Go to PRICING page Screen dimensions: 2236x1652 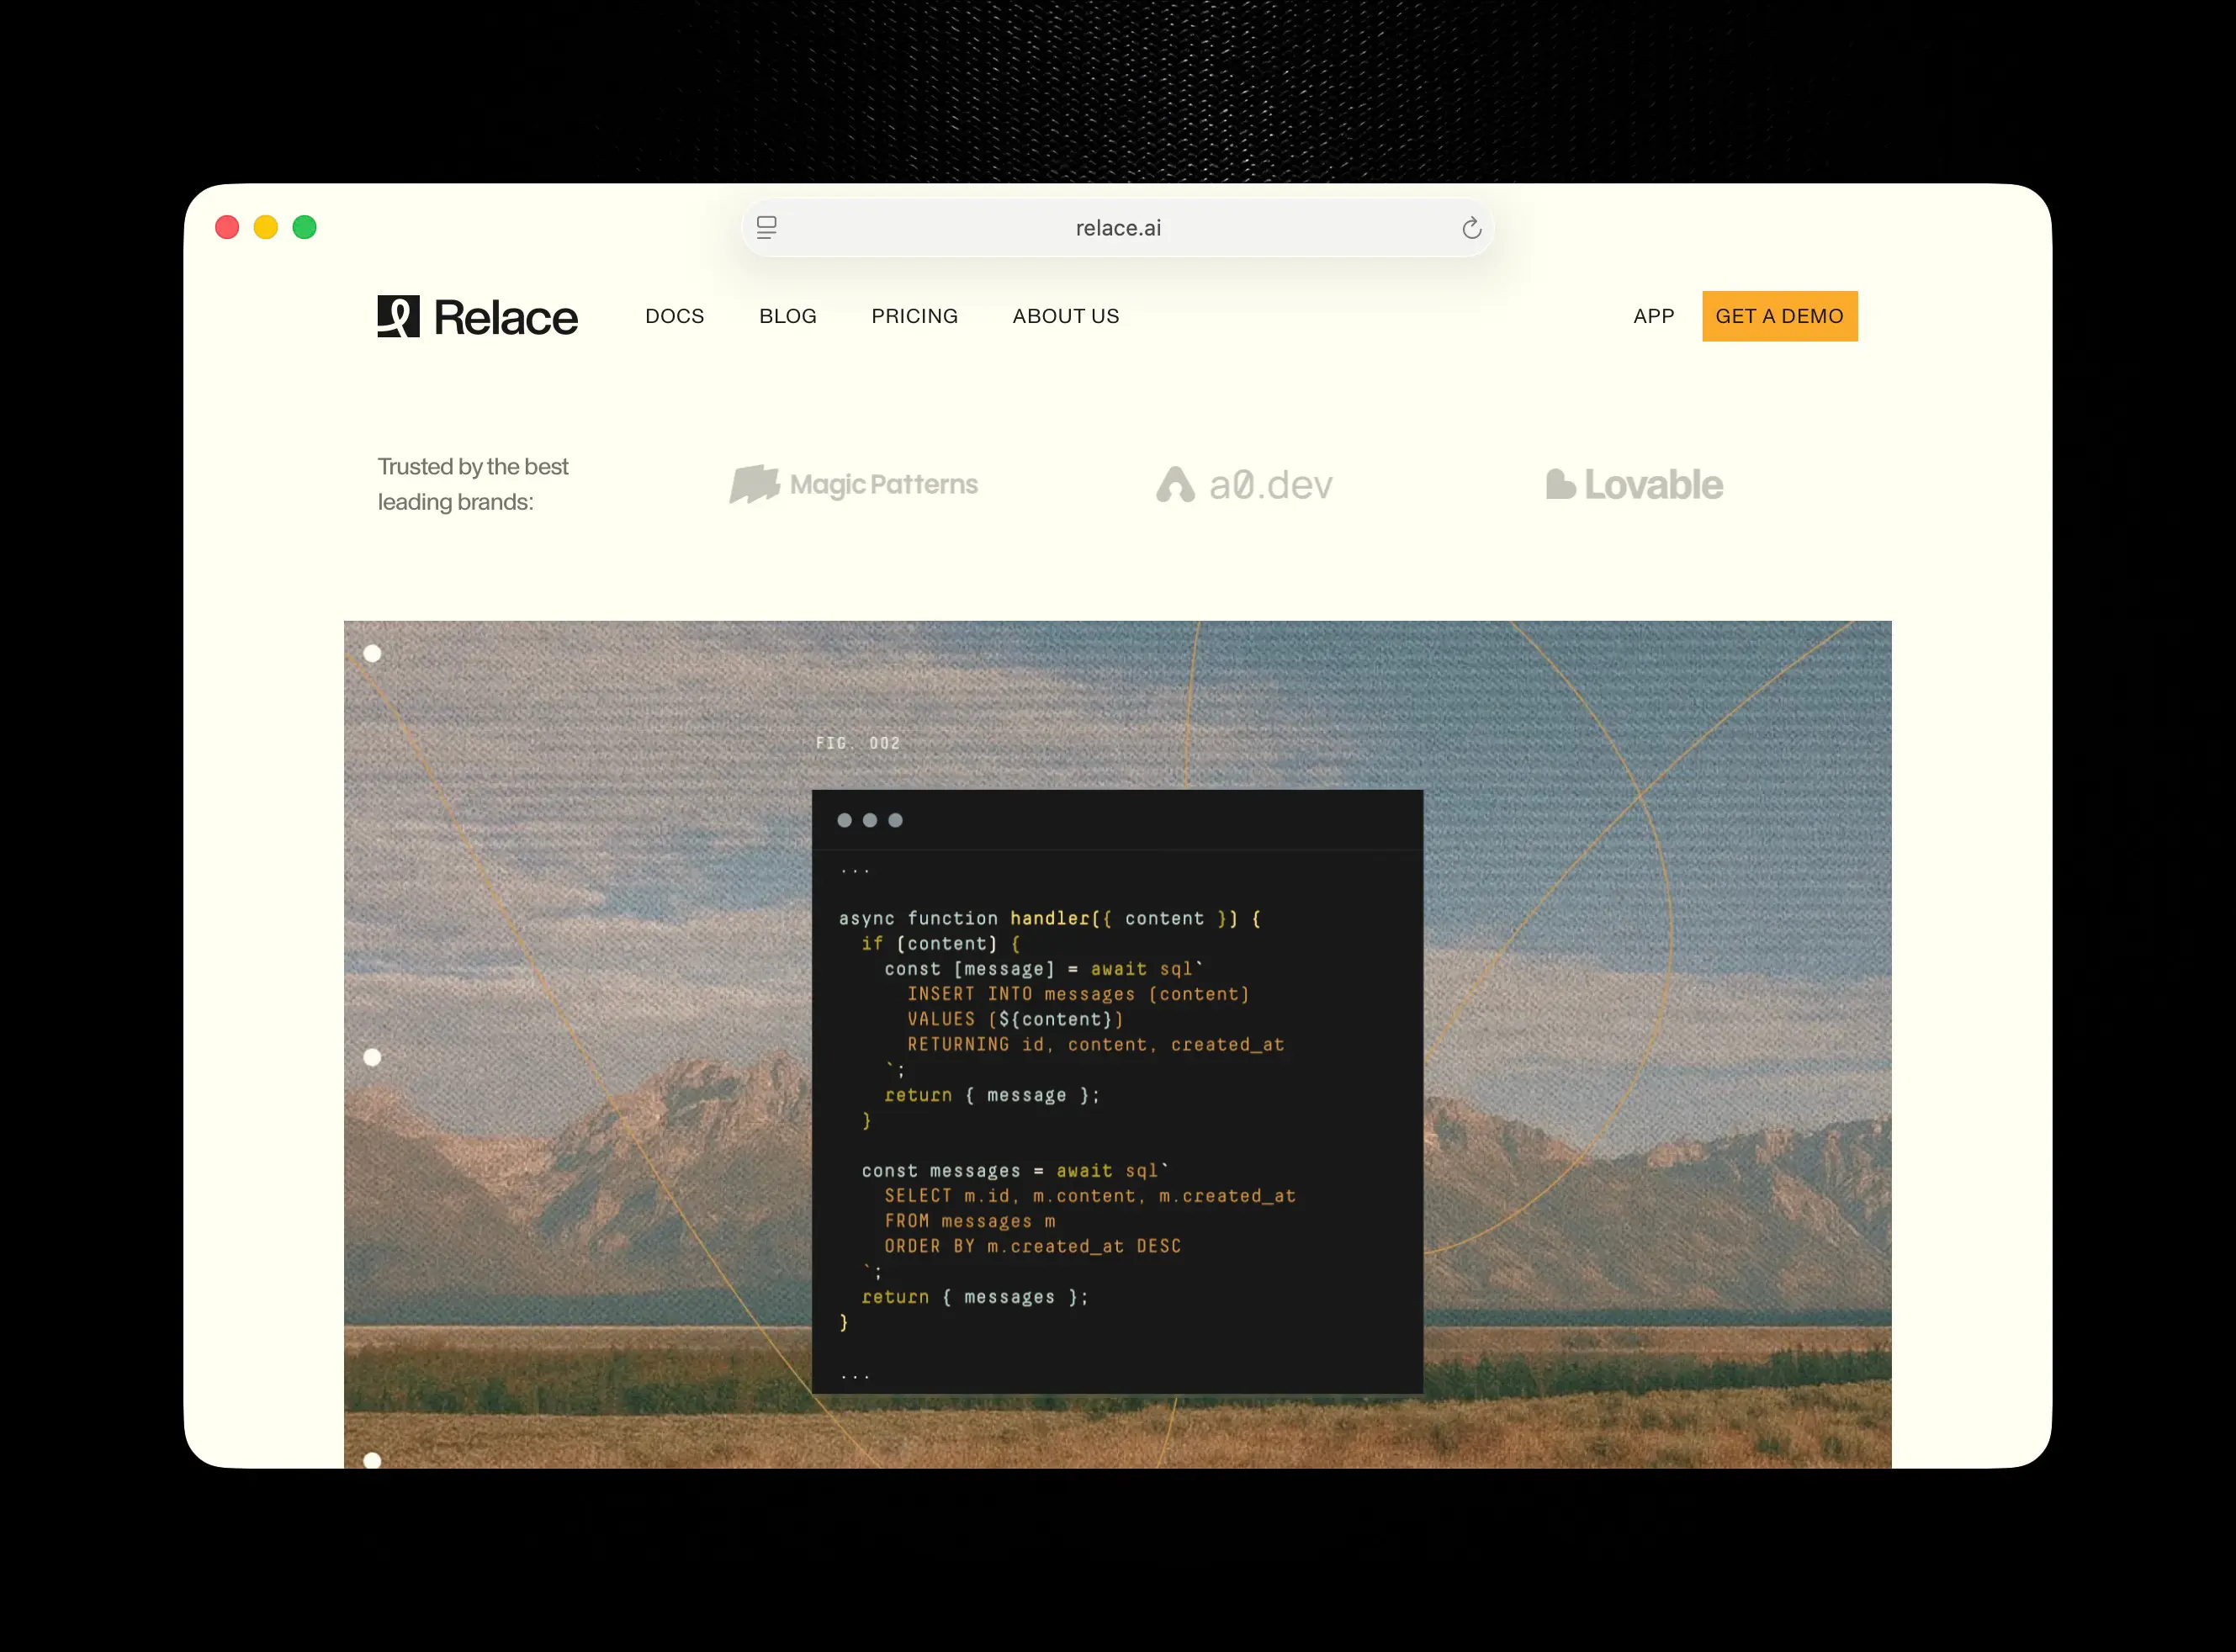[914, 316]
